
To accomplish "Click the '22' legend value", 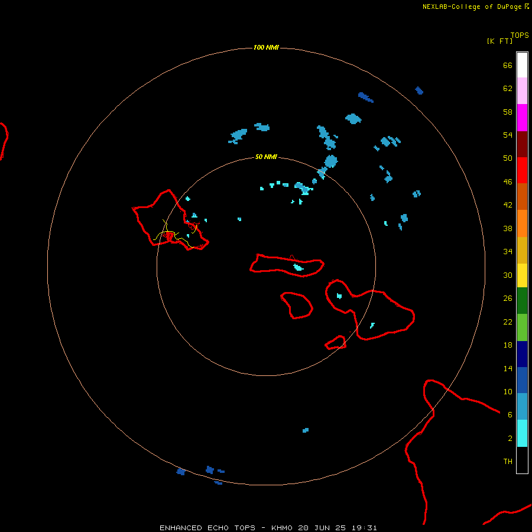I will point(508,322).
